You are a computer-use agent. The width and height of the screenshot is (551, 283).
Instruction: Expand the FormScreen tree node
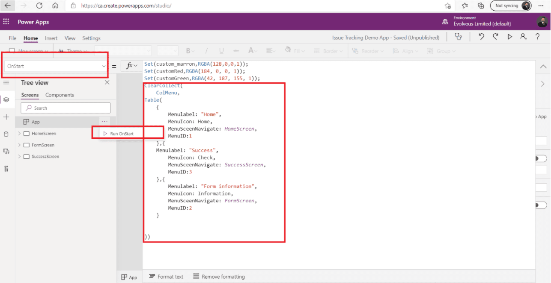19,145
